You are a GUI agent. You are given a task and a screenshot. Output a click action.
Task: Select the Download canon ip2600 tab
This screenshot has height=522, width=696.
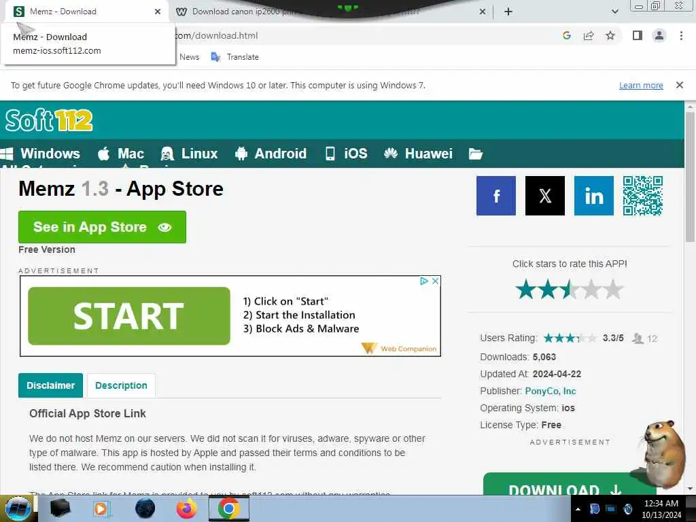point(328,12)
